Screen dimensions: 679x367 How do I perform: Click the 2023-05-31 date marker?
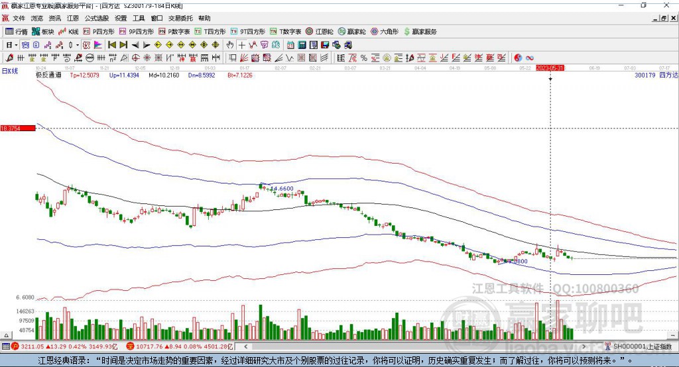pos(550,68)
